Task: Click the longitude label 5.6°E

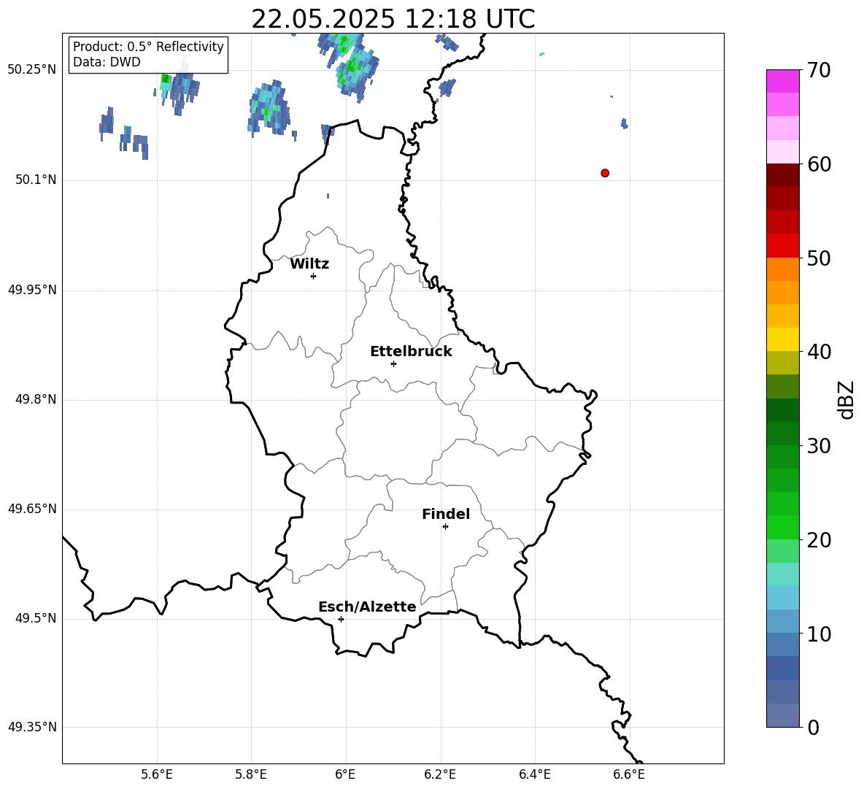Action: [x=157, y=775]
